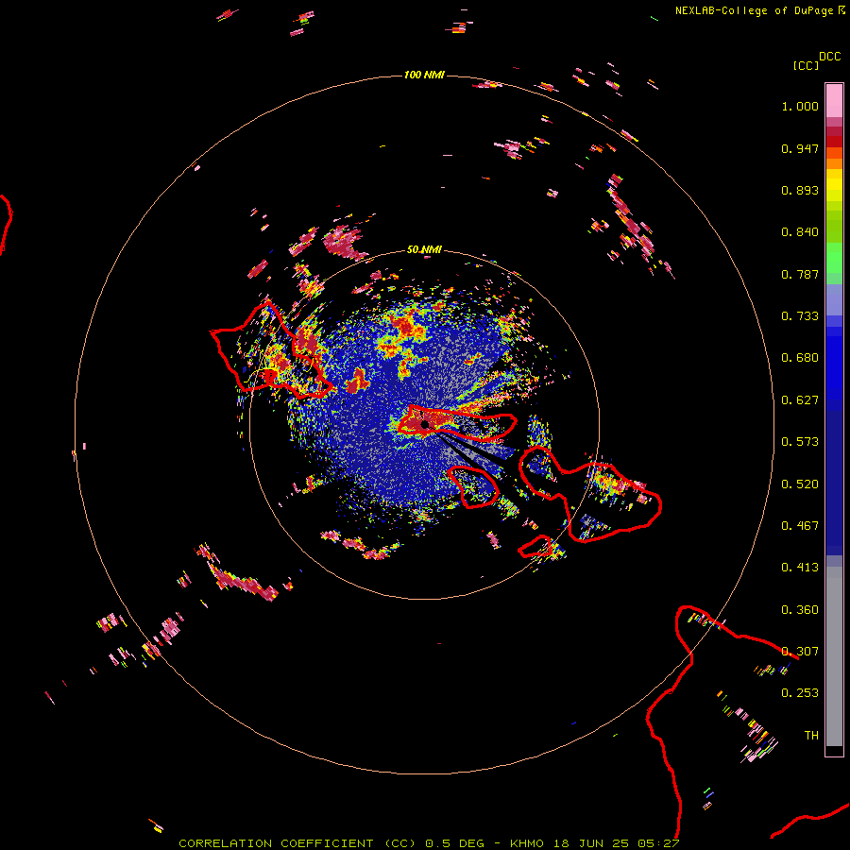Viewport: 850px width, 850px height.
Task: Click the 0.360 color scale value
Action: pyautogui.click(x=800, y=610)
